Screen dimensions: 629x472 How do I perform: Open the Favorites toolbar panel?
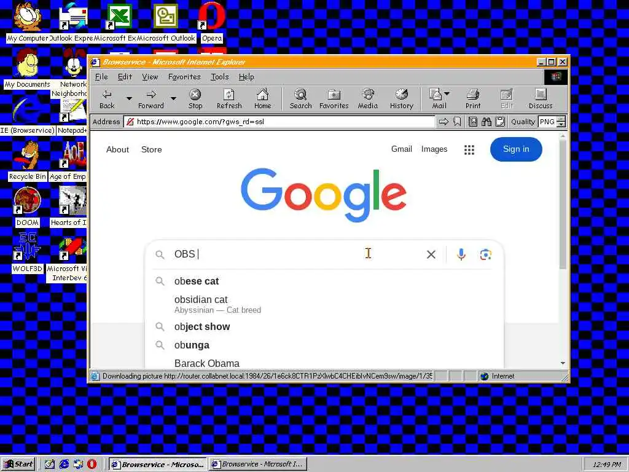tap(334, 99)
